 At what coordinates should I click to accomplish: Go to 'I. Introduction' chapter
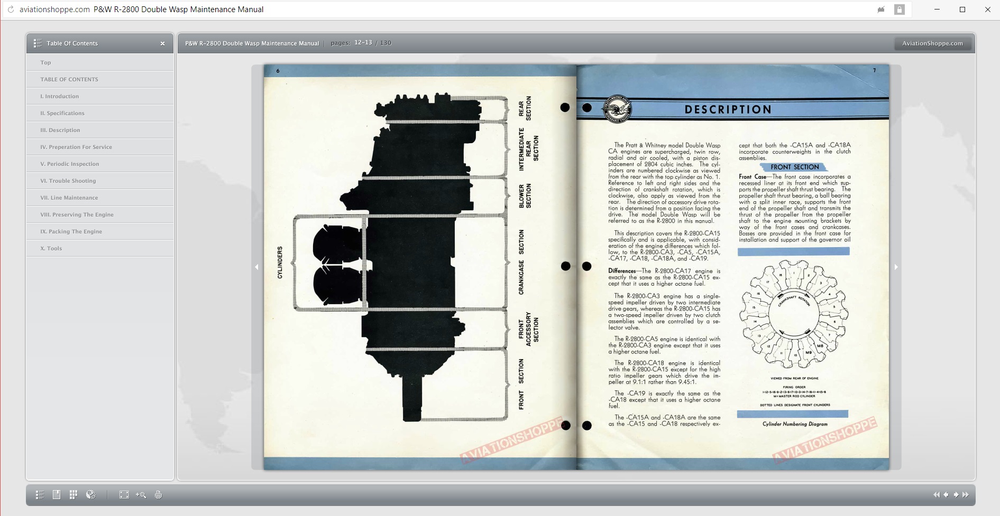(100, 96)
